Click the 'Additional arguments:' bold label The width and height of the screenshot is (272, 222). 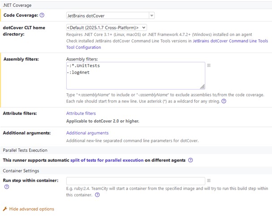click(27, 133)
